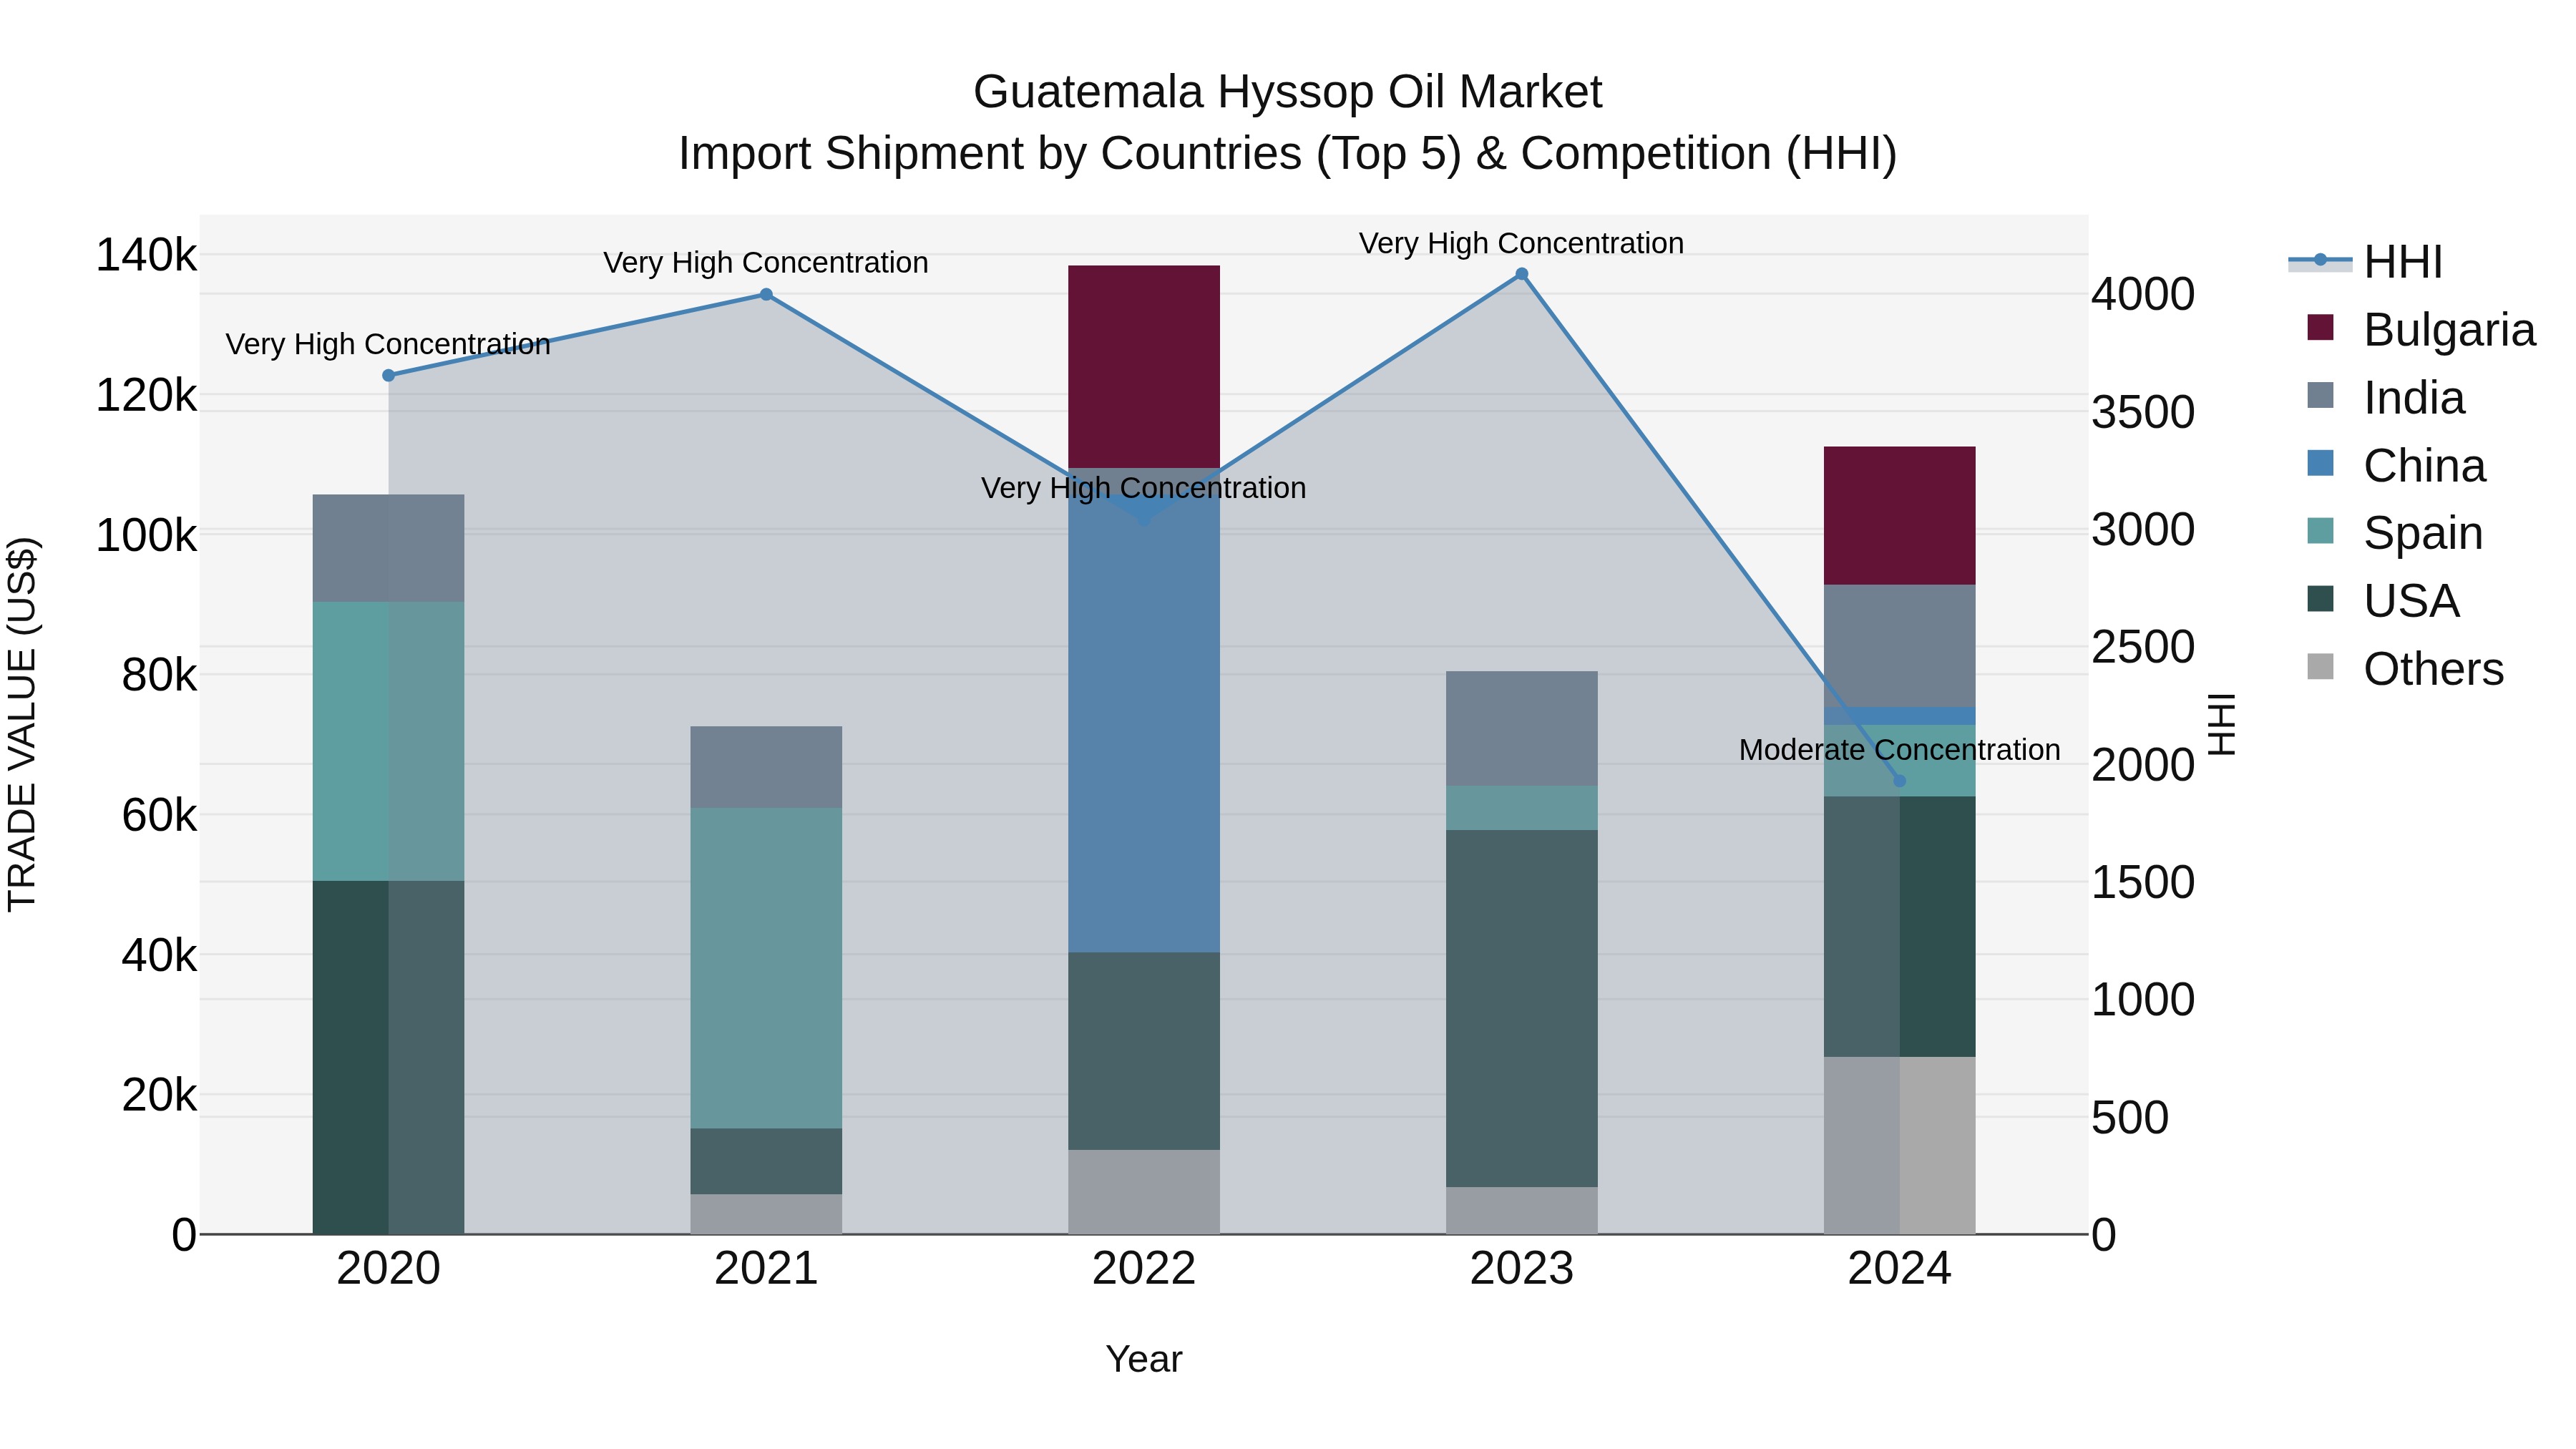Viewport: 2576px width, 1449px height.
Task: Click the 'Very High Concentration' label above 2023
Action: coord(1522,243)
